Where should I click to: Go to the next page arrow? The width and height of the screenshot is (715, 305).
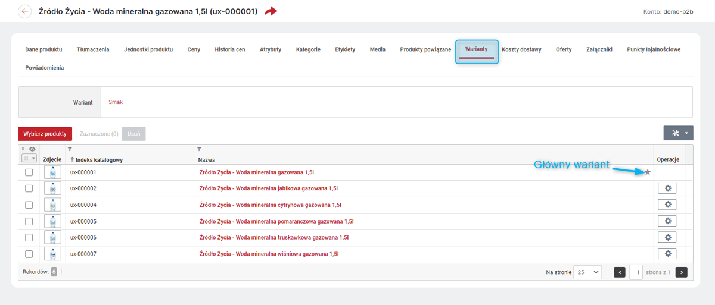682,272
